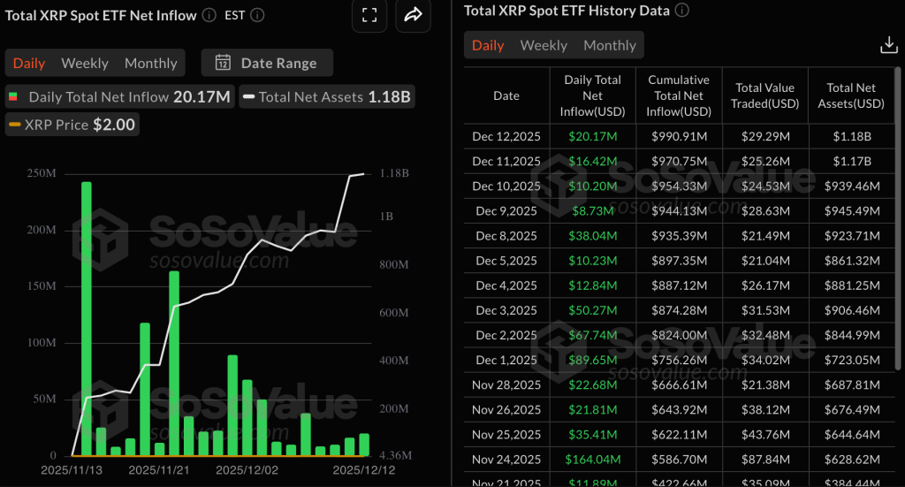The image size is (905, 487).
Task: Click the fullscreen expand chart icon
Action: click(x=369, y=14)
